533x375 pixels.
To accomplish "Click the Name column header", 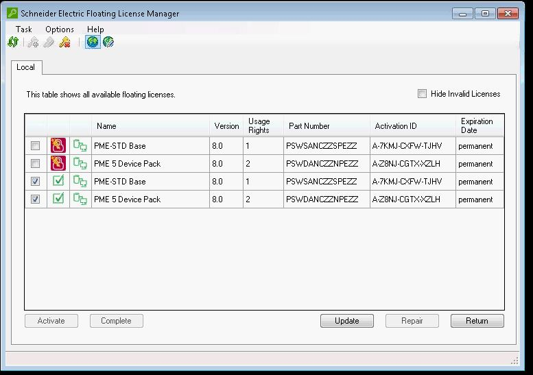I will coord(151,126).
